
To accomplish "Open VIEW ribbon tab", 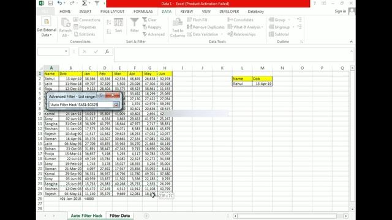I will pos(206,12).
